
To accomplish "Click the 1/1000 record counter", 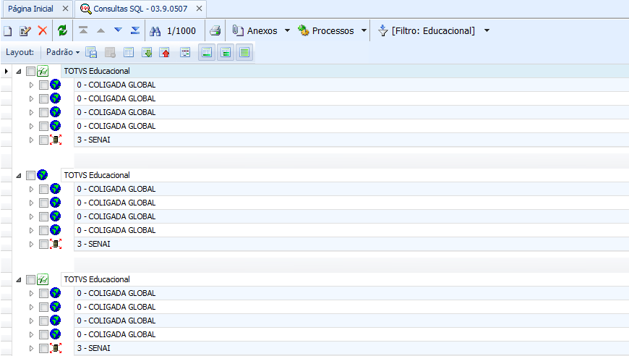I will [x=181, y=31].
